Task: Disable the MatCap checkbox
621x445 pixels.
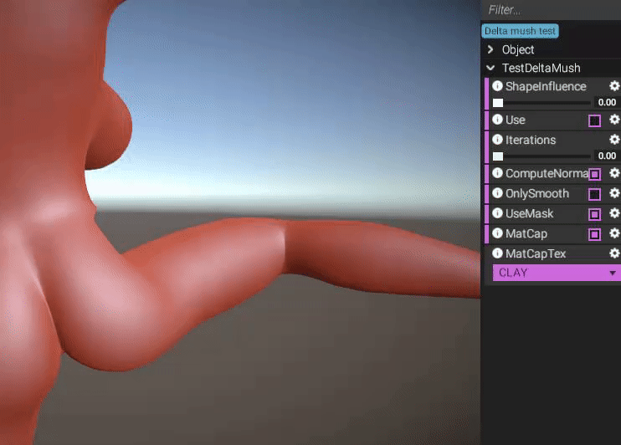Action: [594, 234]
